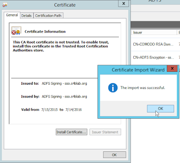
Task: Click OK at bottom of Certificate window
Action: click(114, 155)
